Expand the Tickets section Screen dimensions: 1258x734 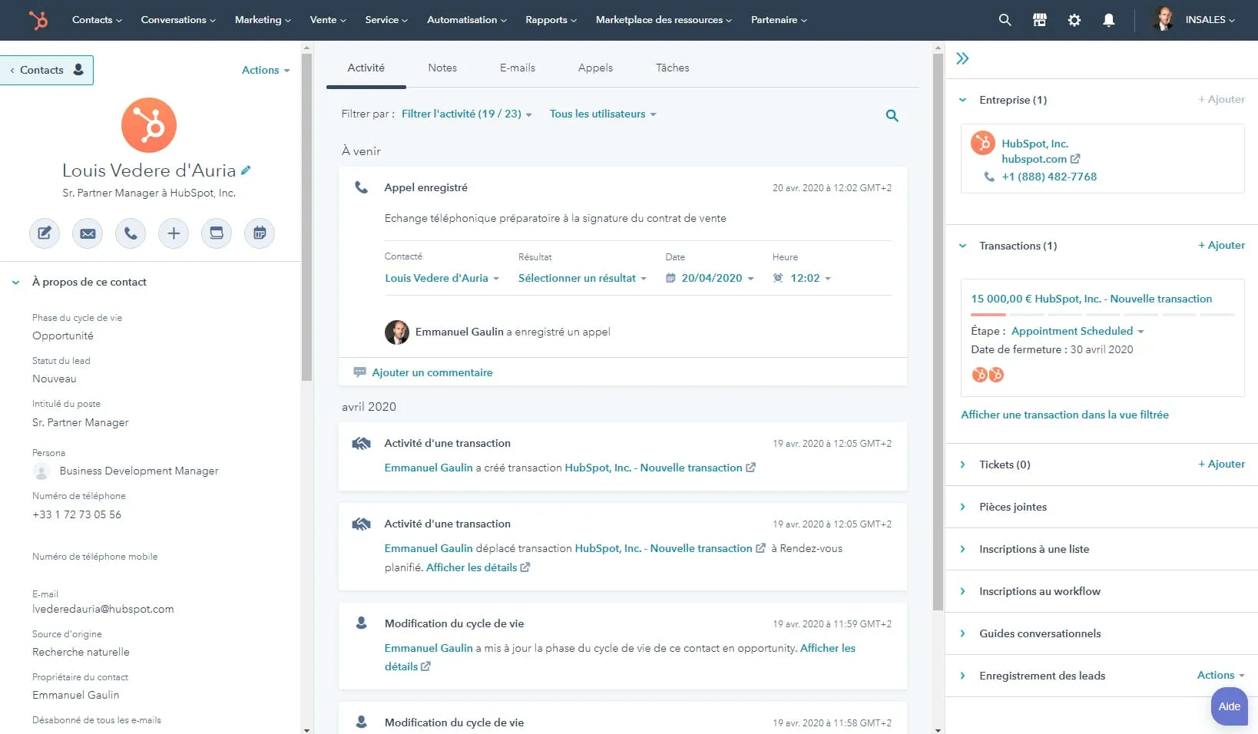click(963, 465)
